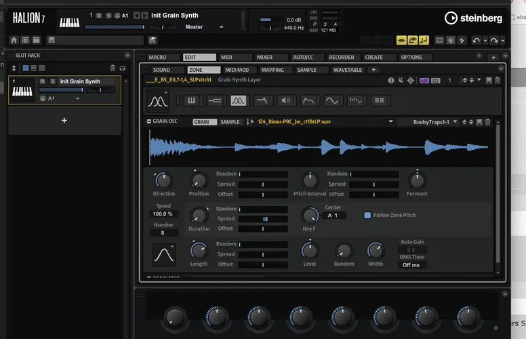
Task: Click the undo arrow in top toolbar
Action: (478, 41)
